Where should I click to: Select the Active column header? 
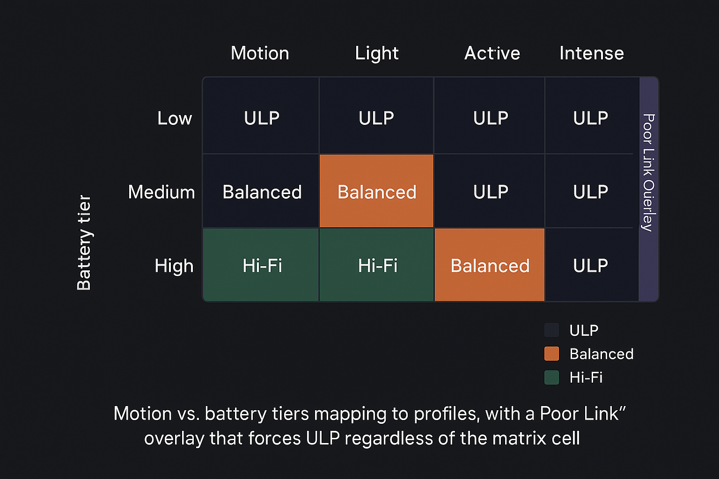pyautogui.click(x=492, y=53)
